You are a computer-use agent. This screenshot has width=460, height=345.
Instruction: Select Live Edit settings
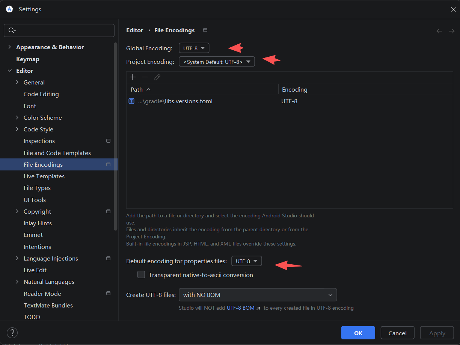(35, 270)
